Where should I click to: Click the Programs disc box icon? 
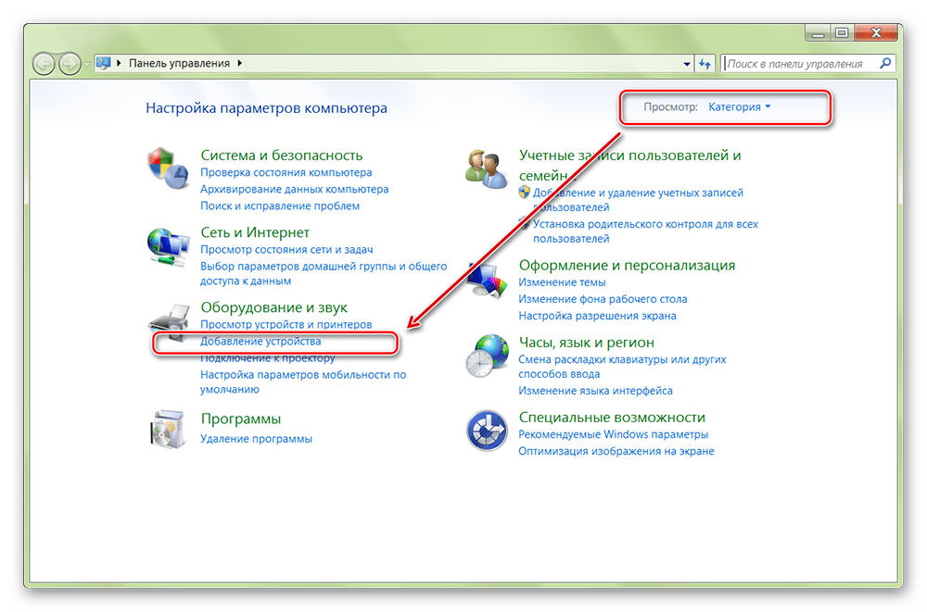coord(167,428)
